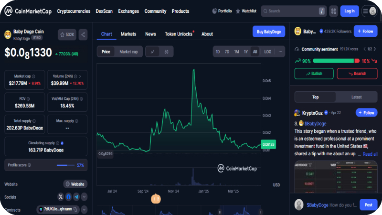Open chart more options (three dots)

tap(280, 52)
